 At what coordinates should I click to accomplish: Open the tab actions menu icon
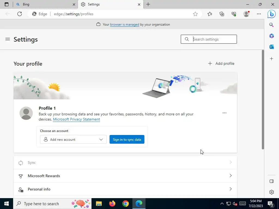(x=7, y=4)
